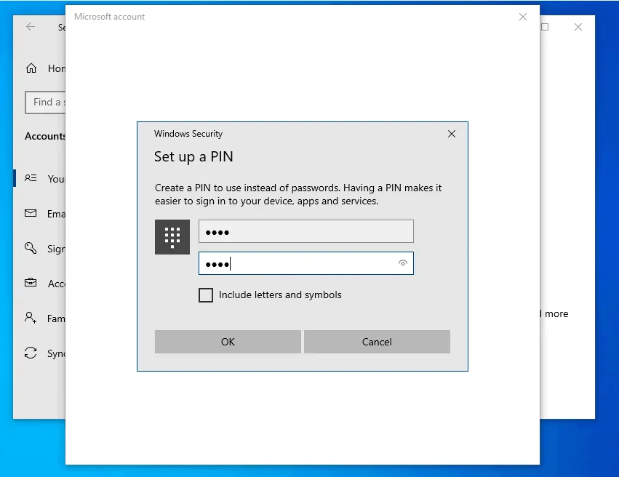Reveal the PIN with the eye icon
The height and width of the screenshot is (477, 619).
point(402,263)
